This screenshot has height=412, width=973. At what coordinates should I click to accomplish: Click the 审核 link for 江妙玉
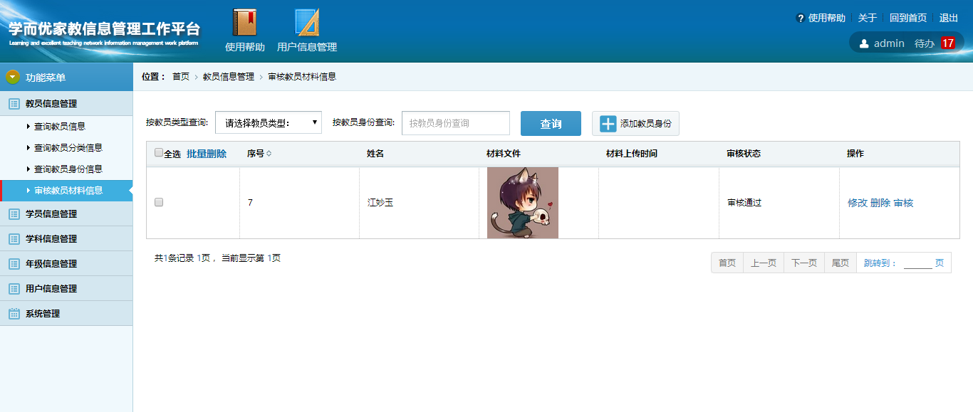click(x=903, y=204)
